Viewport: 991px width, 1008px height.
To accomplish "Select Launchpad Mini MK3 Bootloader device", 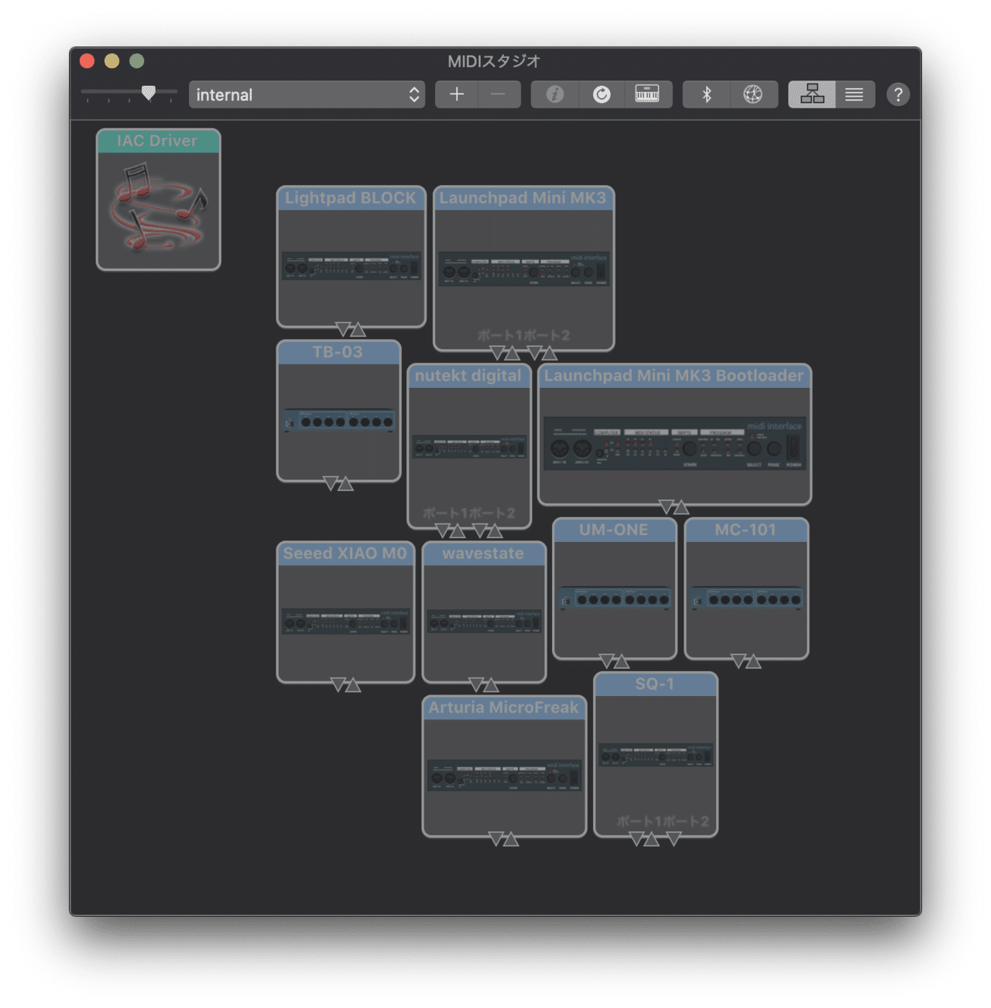I will point(674,434).
